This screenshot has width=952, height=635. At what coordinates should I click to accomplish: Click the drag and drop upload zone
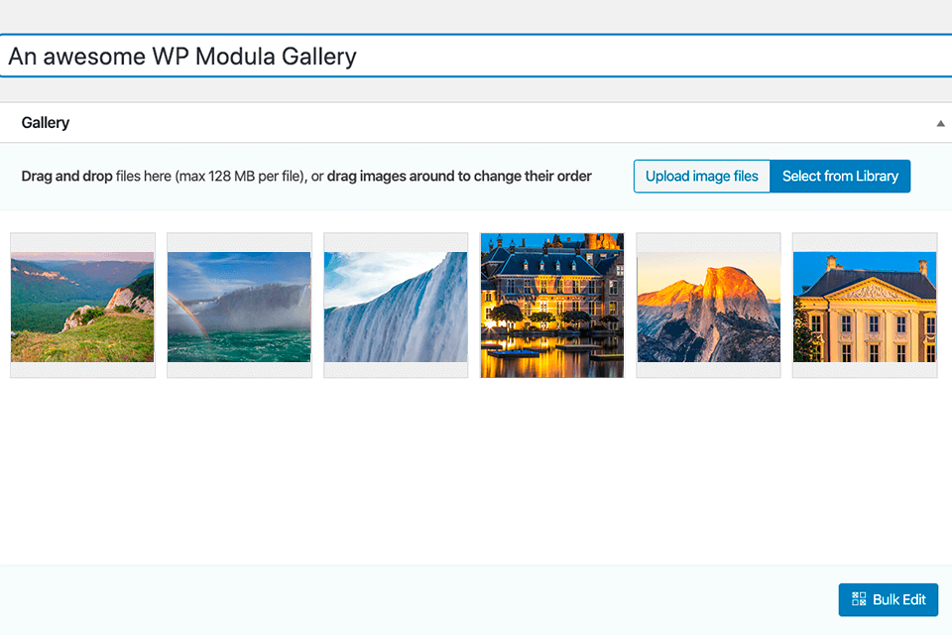pos(297,176)
